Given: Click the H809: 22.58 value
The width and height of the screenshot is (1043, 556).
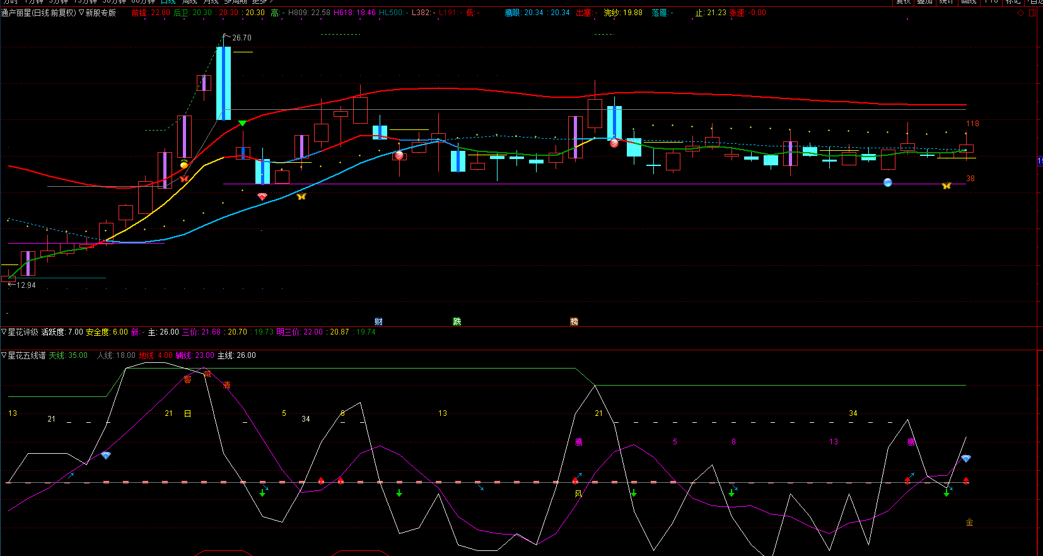Looking at the screenshot, I should (309, 13).
